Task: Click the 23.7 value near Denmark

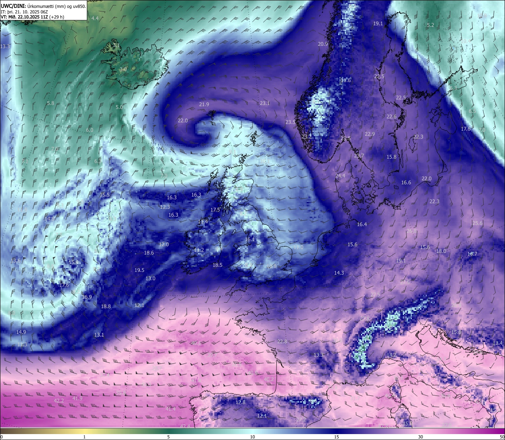Action: pyautogui.click(x=359, y=156)
